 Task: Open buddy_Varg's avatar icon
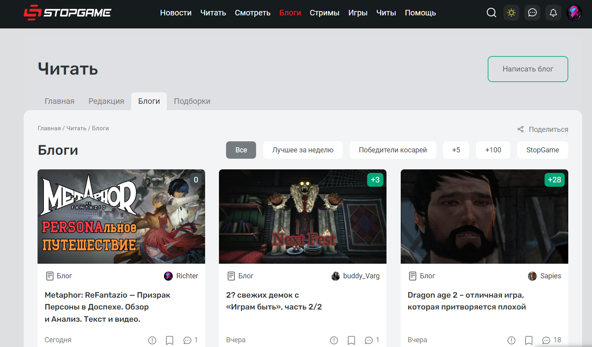(336, 276)
